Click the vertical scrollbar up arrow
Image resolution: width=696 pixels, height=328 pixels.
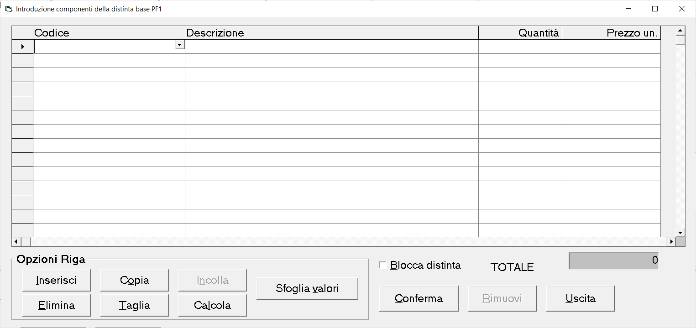[680, 31]
